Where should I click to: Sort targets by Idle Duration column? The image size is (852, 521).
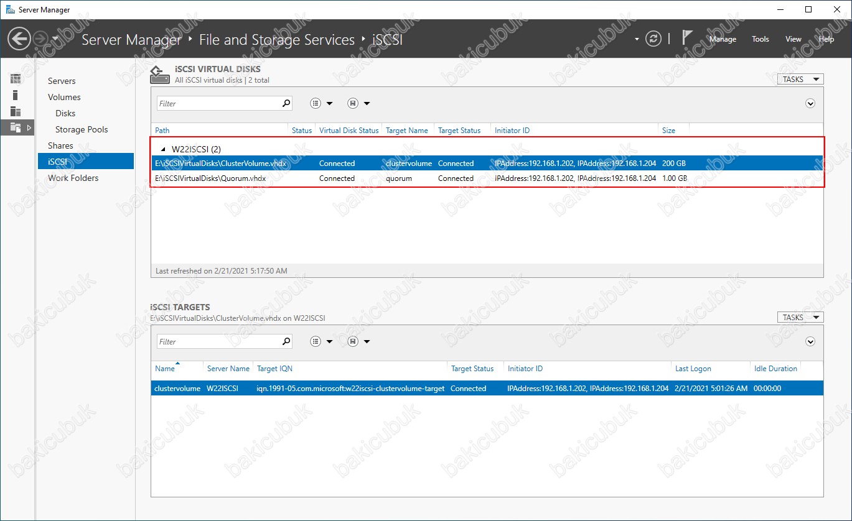click(775, 369)
